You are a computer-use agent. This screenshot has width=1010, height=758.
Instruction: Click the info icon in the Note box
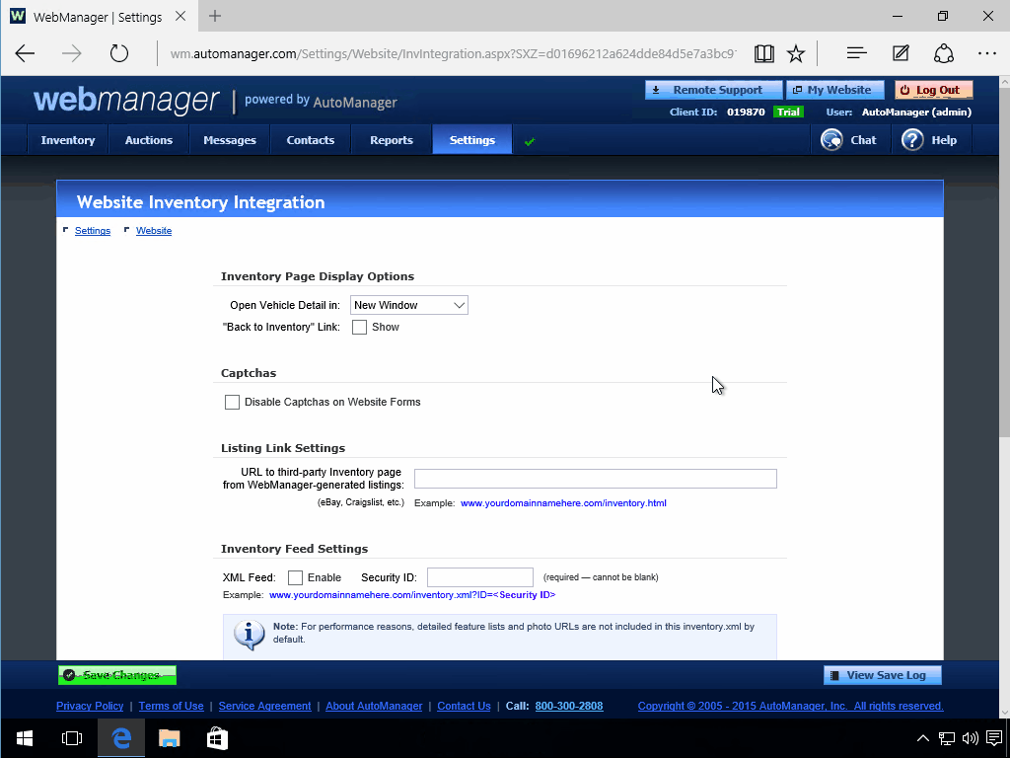pyautogui.click(x=249, y=635)
